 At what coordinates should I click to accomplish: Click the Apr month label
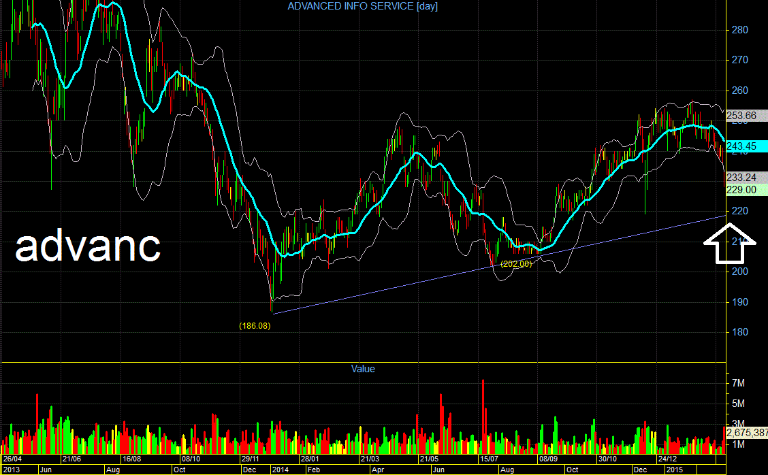click(x=378, y=470)
